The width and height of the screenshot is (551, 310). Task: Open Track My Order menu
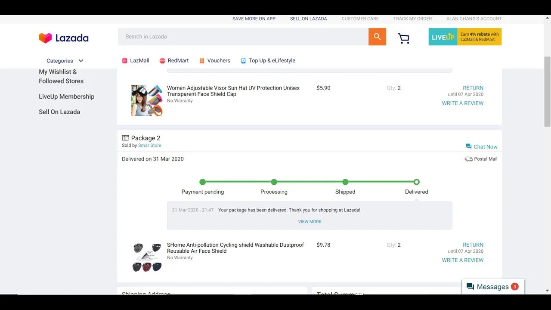412,19
